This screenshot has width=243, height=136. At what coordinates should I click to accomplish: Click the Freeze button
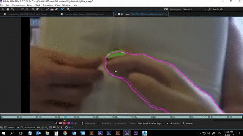click(188, 124)
